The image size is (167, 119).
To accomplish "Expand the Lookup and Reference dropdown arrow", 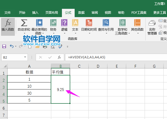I will coord(106,33).
